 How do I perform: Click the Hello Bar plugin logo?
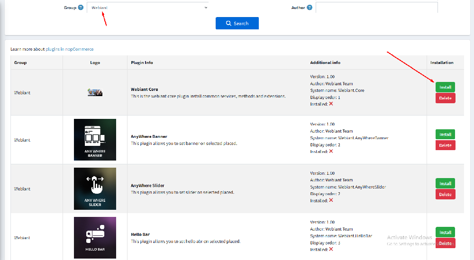point(95,237)
